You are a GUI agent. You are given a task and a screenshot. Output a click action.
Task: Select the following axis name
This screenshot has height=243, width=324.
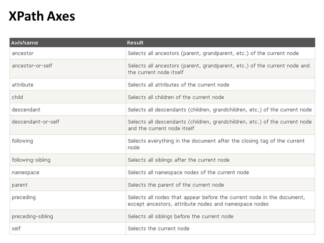click(22, 141)
